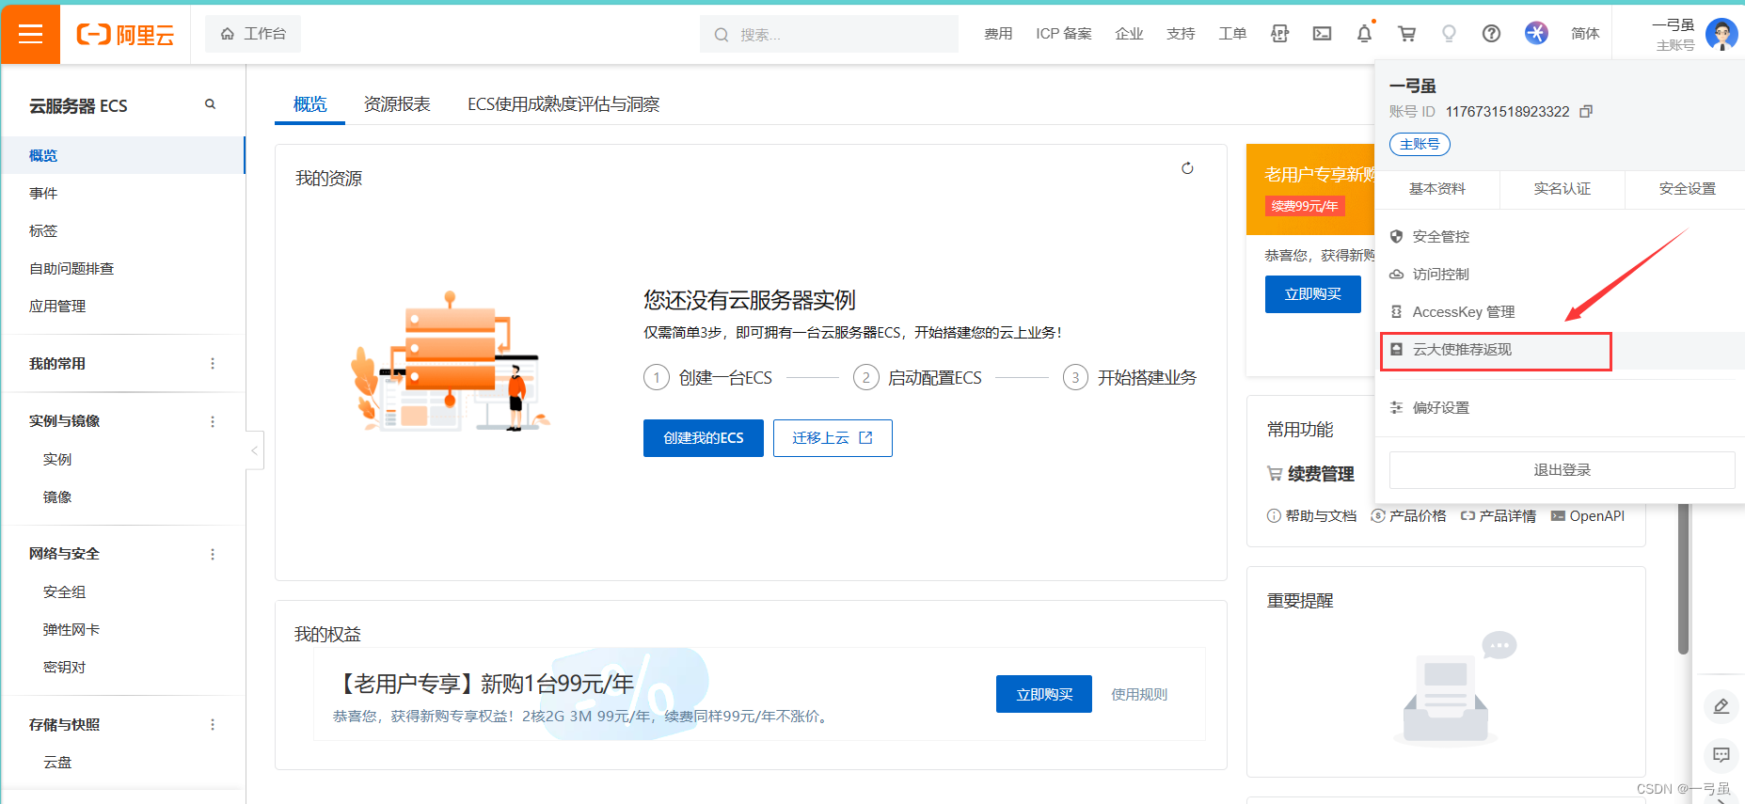This screenshot has width=1745, height=804.
Task: Collapse the left sidebar with the arrow handle
Action: [254, 450]
